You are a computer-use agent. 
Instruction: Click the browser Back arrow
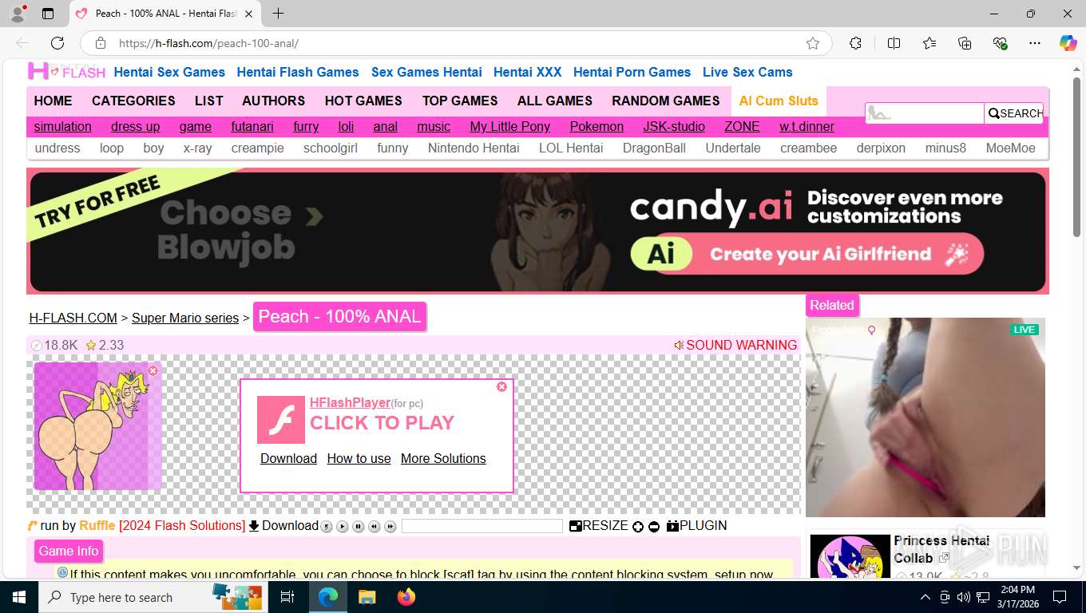[22, 43]
